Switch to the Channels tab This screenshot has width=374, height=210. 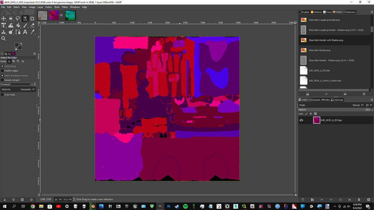click(x=315, y=100)
